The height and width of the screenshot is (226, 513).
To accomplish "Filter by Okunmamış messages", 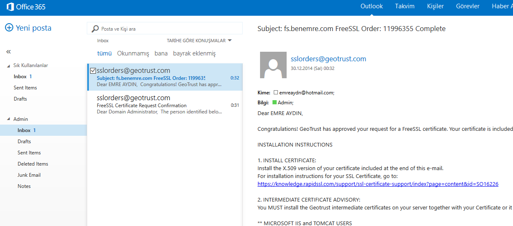I will (133, 53).
